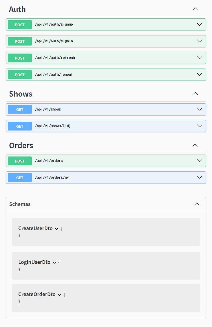This screenshot has height=327, width=212.
Task: Collapse the Auth section chevron
Action: tap(195, 9)
